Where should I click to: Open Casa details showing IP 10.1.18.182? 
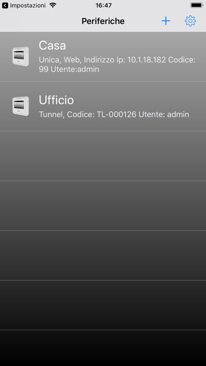(117, 64)
